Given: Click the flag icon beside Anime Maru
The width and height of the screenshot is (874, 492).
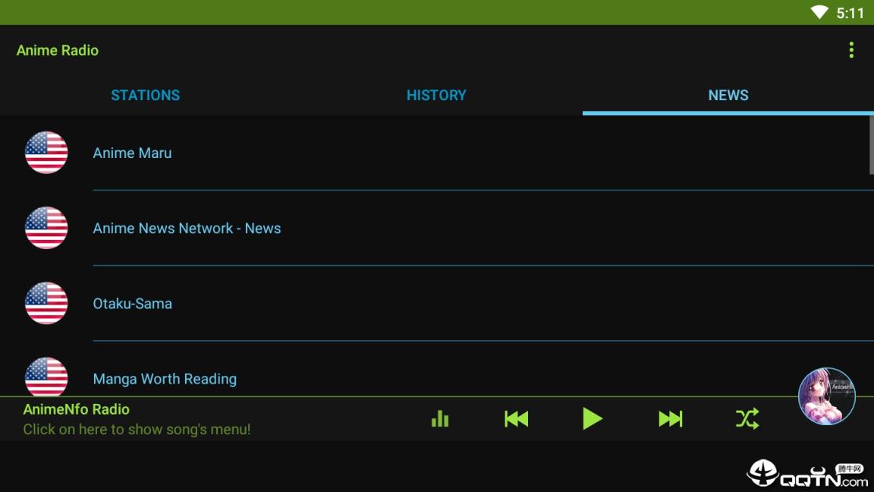Looking at the screenshot, I should click(x=46, y=153).
